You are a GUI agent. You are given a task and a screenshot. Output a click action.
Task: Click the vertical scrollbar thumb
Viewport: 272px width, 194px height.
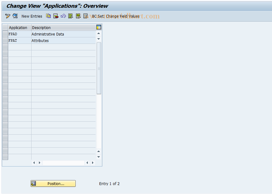click(x=99, y=68)
